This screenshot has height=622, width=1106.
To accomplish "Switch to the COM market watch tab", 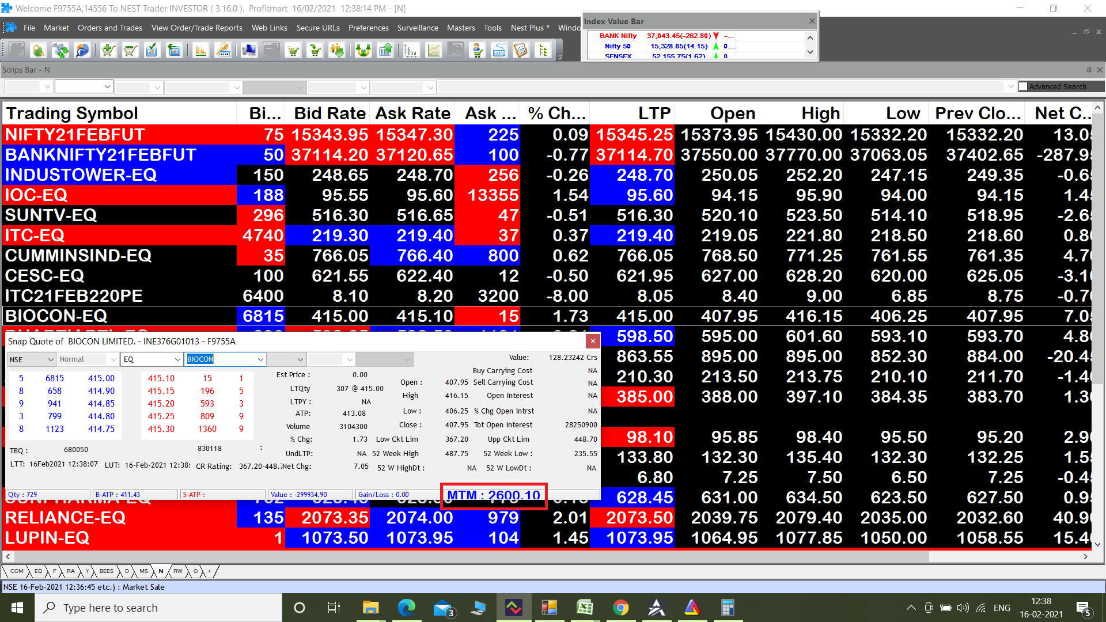I will (17, 571).
